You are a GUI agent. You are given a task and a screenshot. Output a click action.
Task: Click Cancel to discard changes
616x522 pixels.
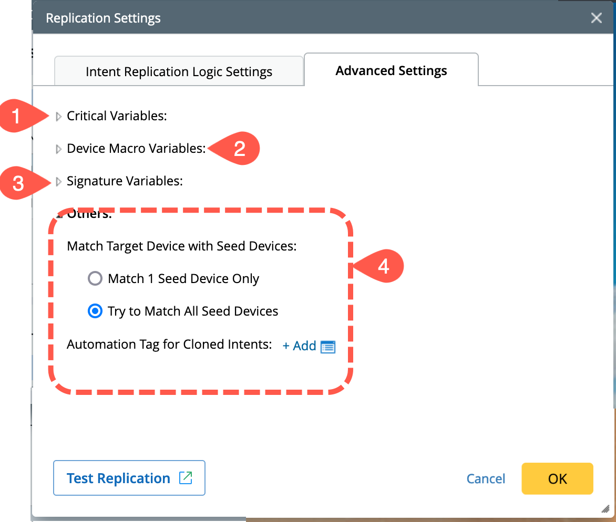[x=486, y=478]
